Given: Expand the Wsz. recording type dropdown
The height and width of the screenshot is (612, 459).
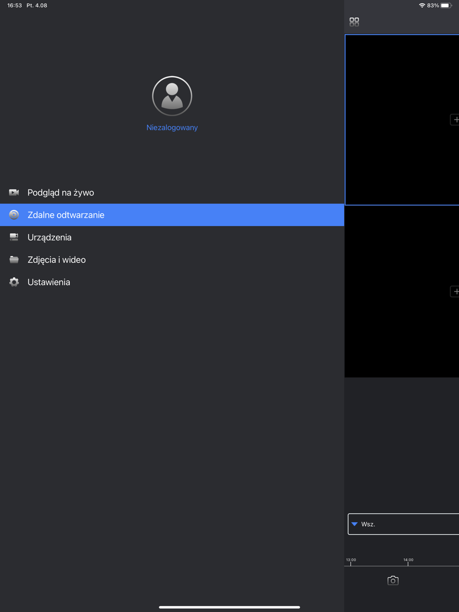Looking at the screenshot, I should tap(403, 524).
